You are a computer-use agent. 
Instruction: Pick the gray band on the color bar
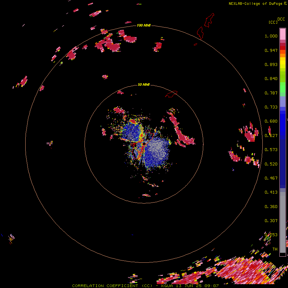(283, 222)
